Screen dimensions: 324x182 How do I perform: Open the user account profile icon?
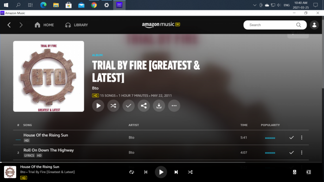(x=314, y=25)
